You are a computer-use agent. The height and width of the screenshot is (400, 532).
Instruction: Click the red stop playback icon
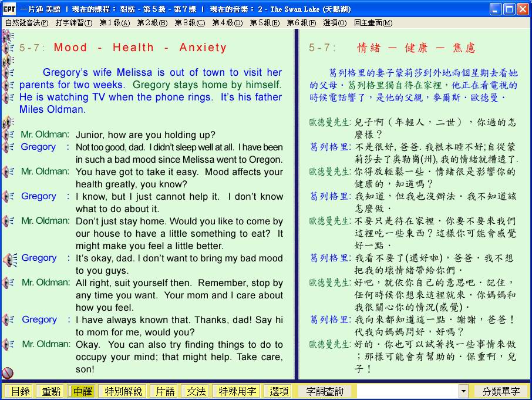8,373
